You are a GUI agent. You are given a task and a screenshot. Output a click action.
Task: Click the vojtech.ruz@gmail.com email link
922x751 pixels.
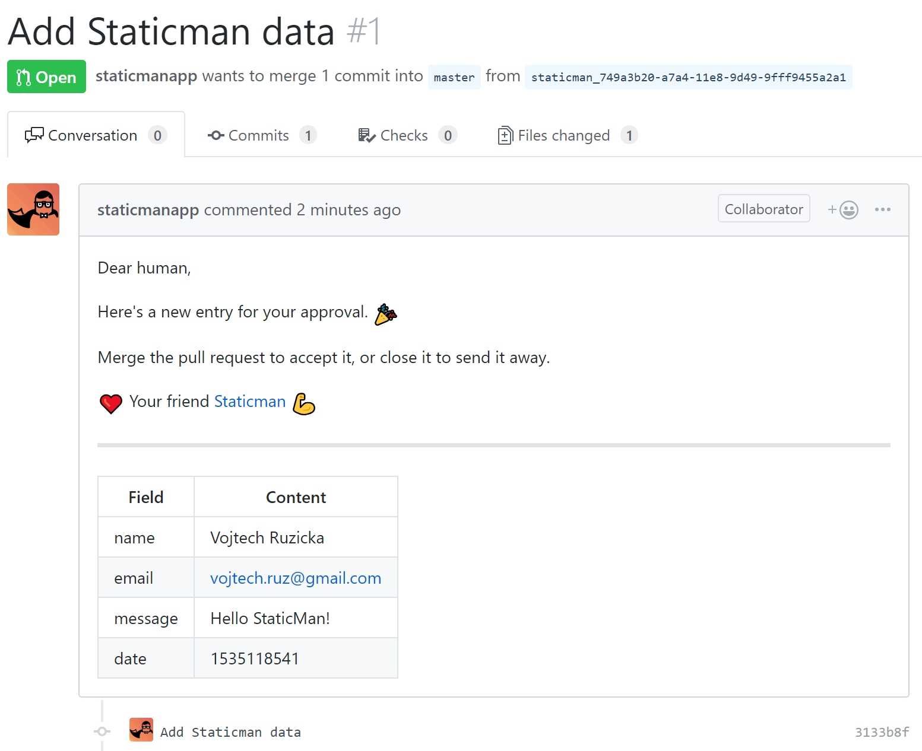(296, 578)
